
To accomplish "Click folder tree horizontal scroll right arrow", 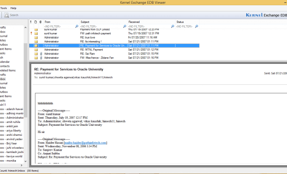I will click(22, 165).
